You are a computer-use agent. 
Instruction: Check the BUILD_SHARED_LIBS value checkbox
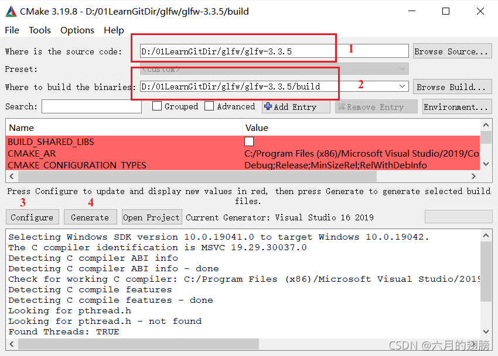tap(249, 141)
